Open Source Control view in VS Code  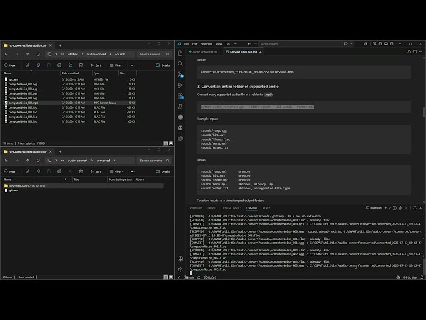[180, 74]
